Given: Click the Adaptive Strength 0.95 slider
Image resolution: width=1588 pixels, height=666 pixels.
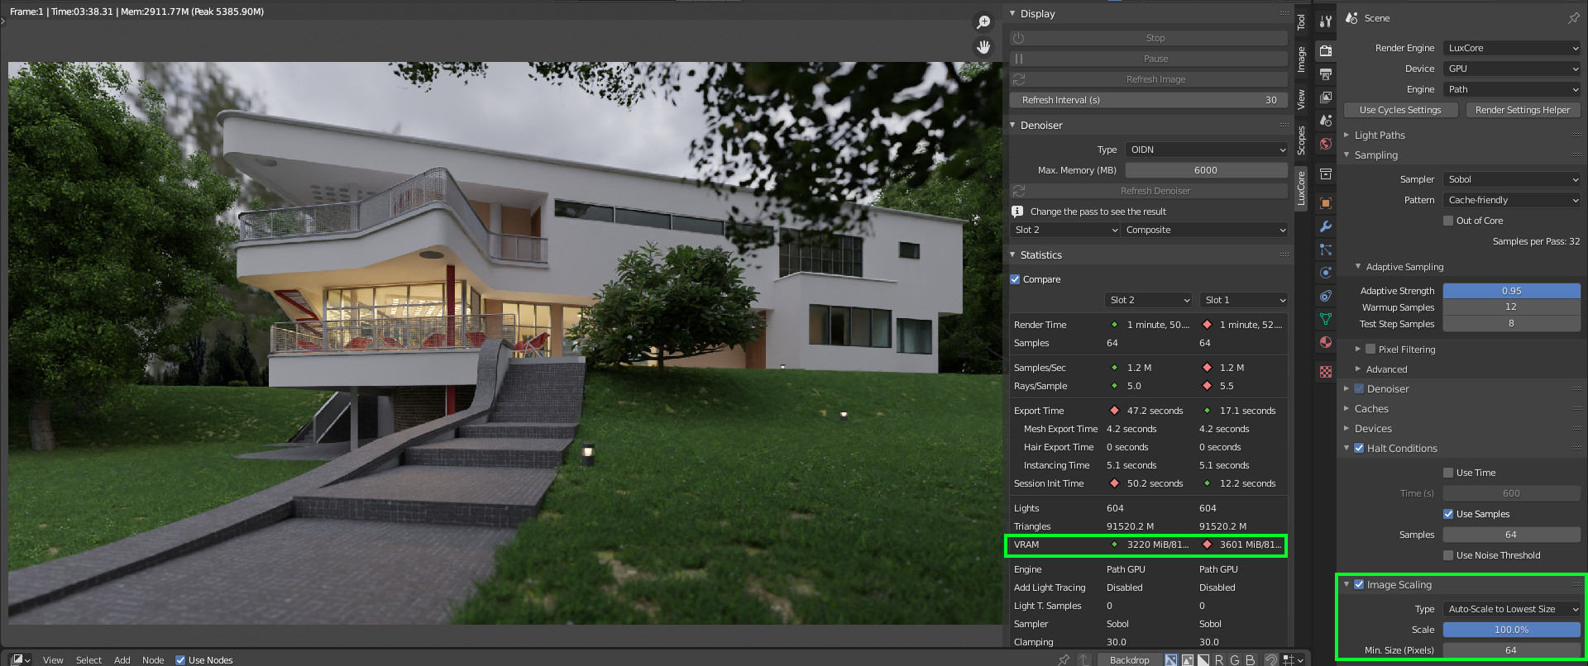Looking at the screenshot, I should pos(1511,291).
